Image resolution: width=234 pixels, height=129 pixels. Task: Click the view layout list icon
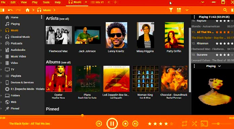pyautogui.click(x=179, y=10)
